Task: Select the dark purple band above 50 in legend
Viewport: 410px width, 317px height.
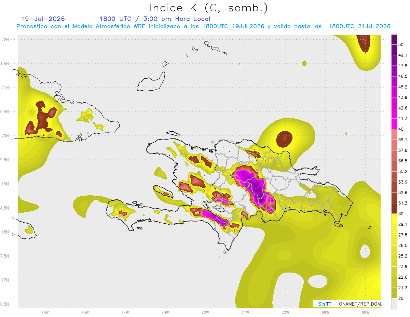Action: [394, 39]
